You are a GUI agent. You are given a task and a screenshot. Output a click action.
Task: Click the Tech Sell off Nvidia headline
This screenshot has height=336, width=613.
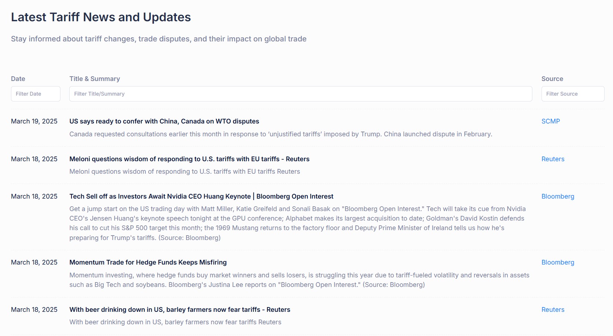click(x=201, y=196)
